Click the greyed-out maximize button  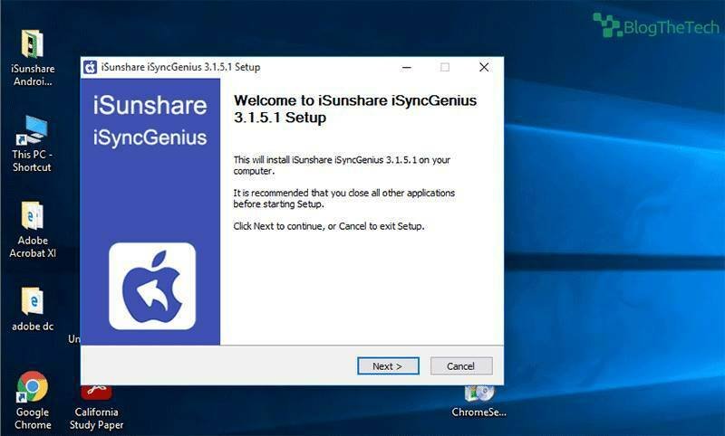point(444,68)
